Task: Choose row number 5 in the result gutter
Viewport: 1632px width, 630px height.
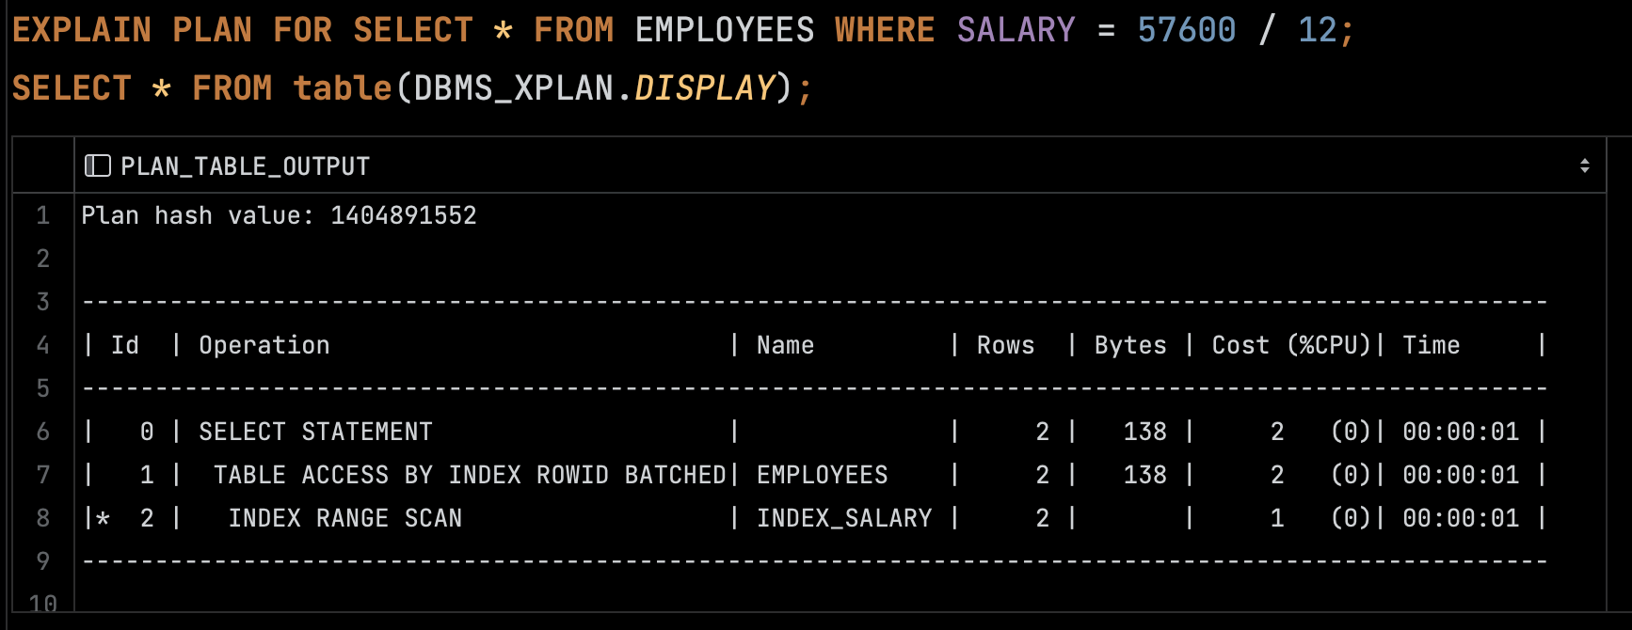Action: click(43, 388)
